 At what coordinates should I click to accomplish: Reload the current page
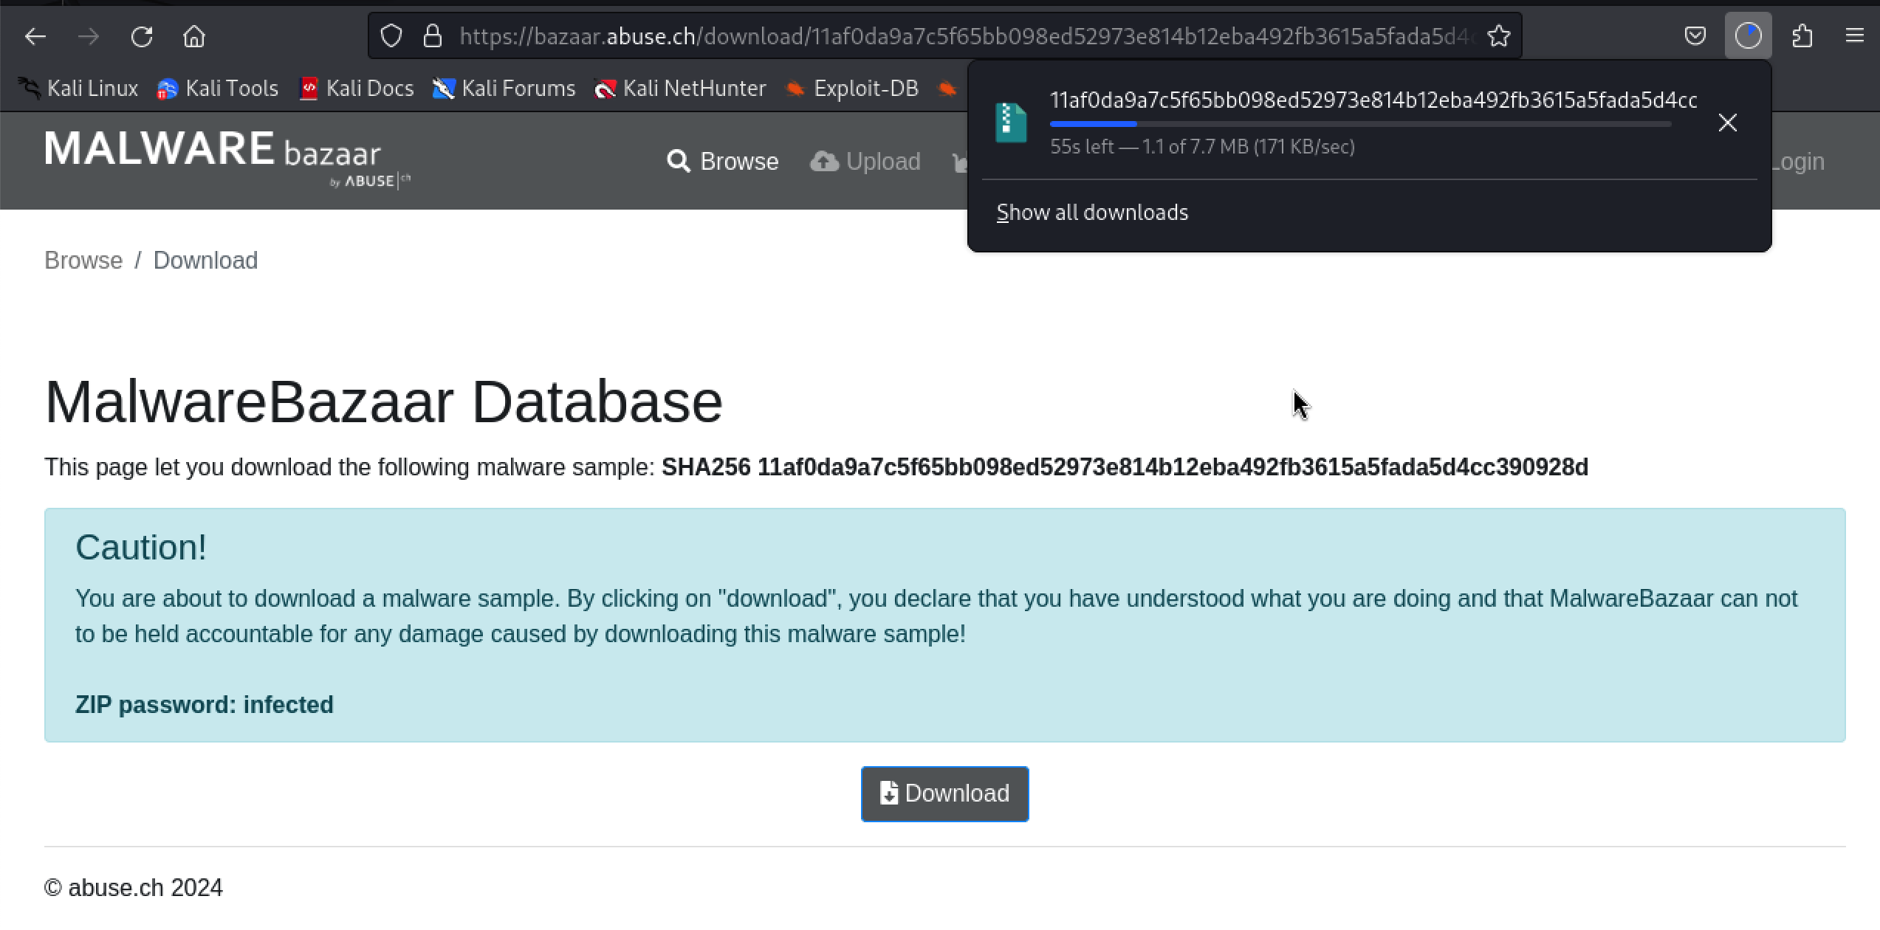tap(142, 36)
